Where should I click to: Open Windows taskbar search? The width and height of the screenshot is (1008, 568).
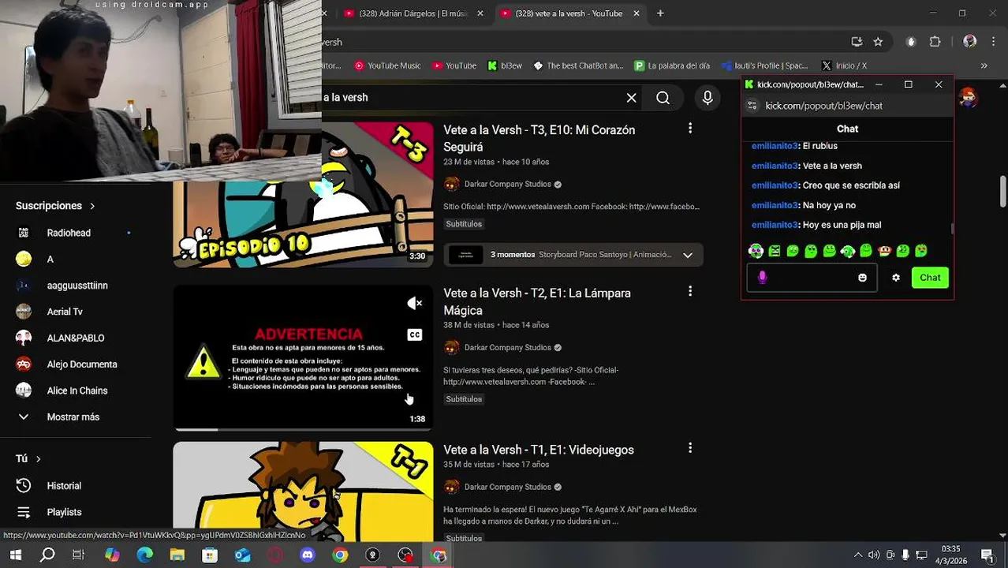tap(47, 555)
